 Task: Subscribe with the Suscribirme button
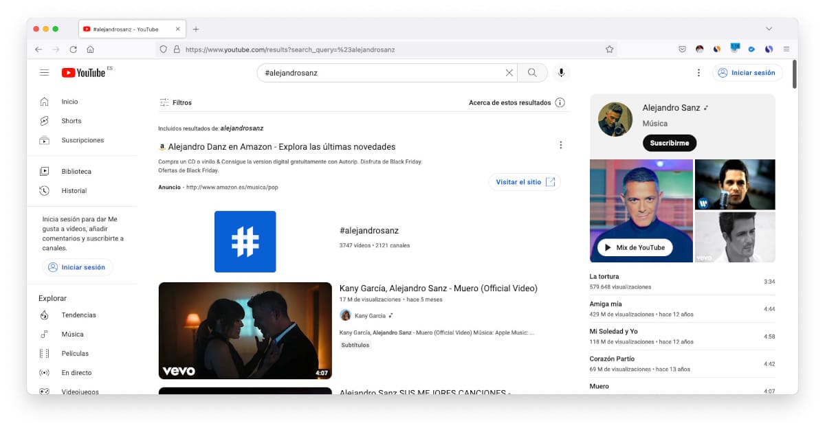[x=670, y=143]
